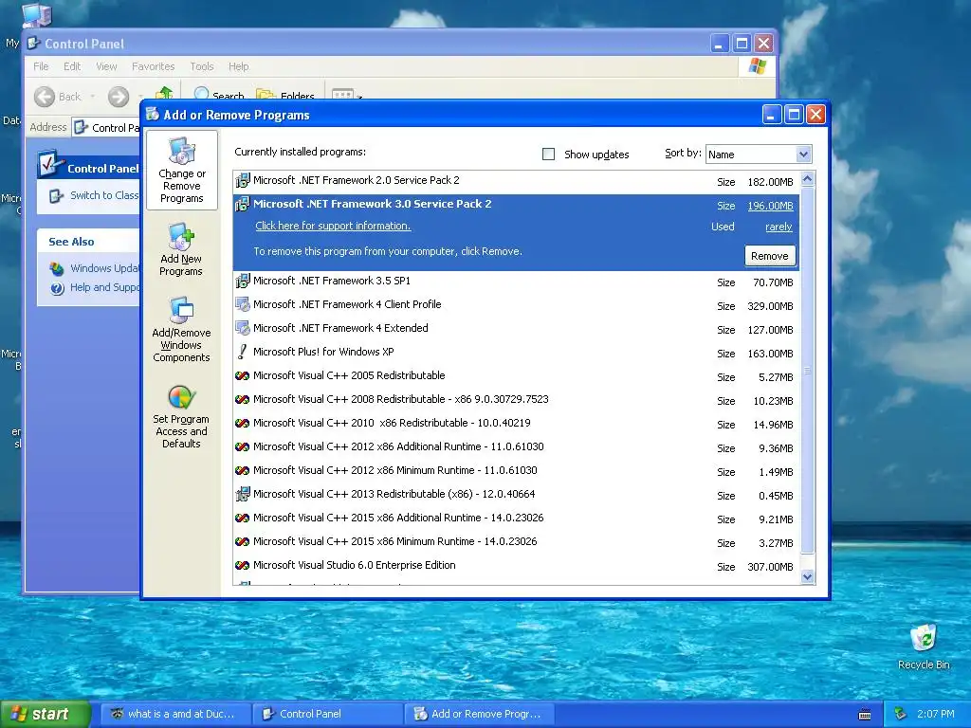Click the taskbar clock showing 2:07 PM

[x=935, y=714]
